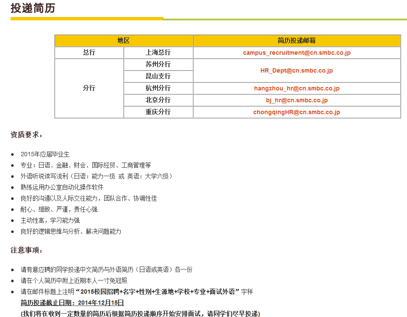The image size is (407, 317).
Task: Select the 地区 table header
Action: point(123,41)
